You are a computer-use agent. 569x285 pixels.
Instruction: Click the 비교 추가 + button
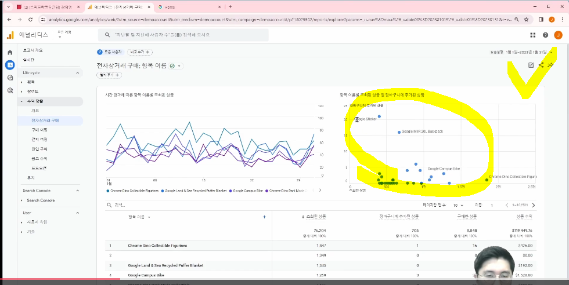140,52
